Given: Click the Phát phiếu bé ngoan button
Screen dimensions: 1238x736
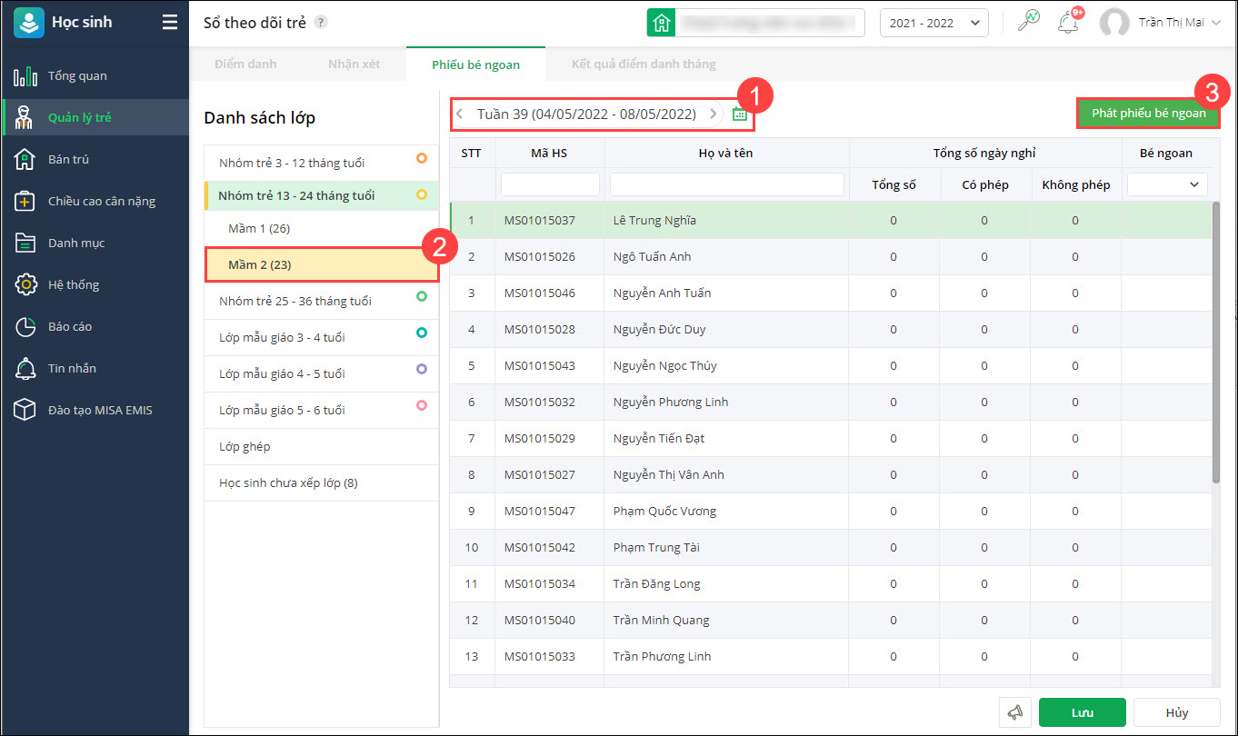Looking at the screenshot, I should (1148, 114).
